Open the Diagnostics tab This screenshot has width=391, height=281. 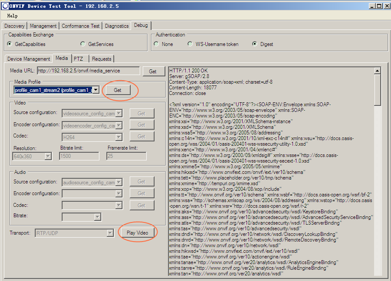pyautogui.click(x=117, y=26)
